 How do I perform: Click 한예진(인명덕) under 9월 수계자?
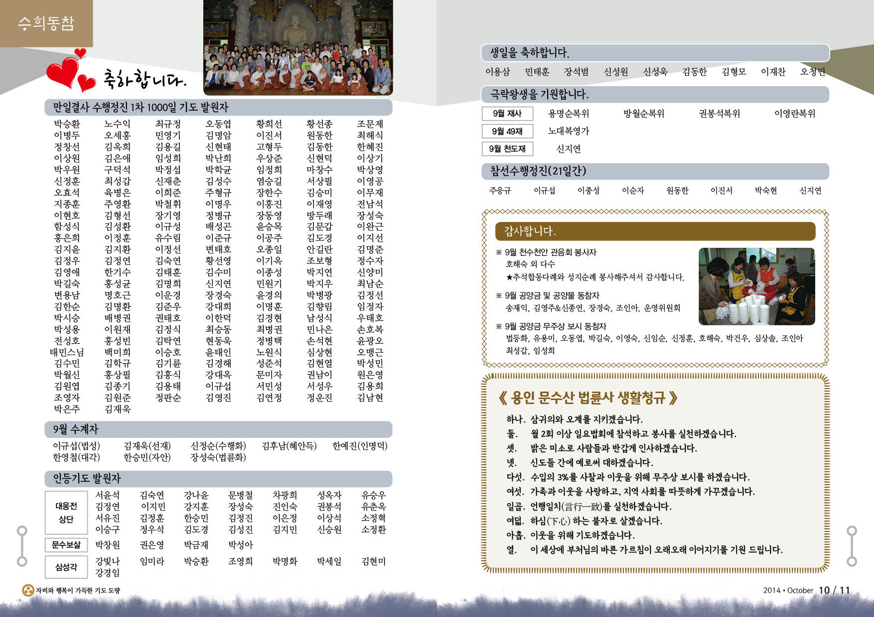(360, 446)
